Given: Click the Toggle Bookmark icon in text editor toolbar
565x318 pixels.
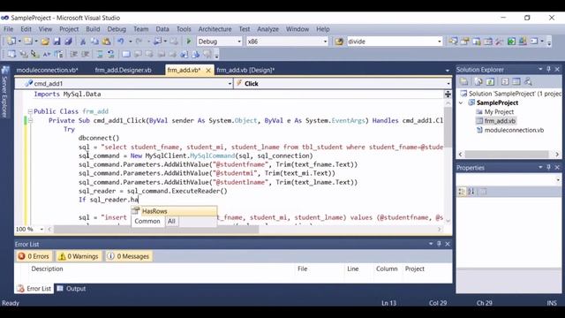Looking at the screenshot, I should 125,55.
